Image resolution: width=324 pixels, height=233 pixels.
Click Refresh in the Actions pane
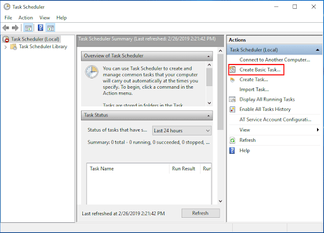click(x=247, y=140)
